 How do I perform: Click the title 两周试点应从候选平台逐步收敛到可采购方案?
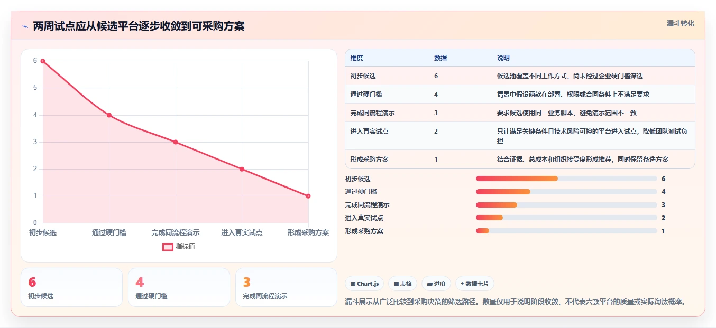tap(139, 26)
